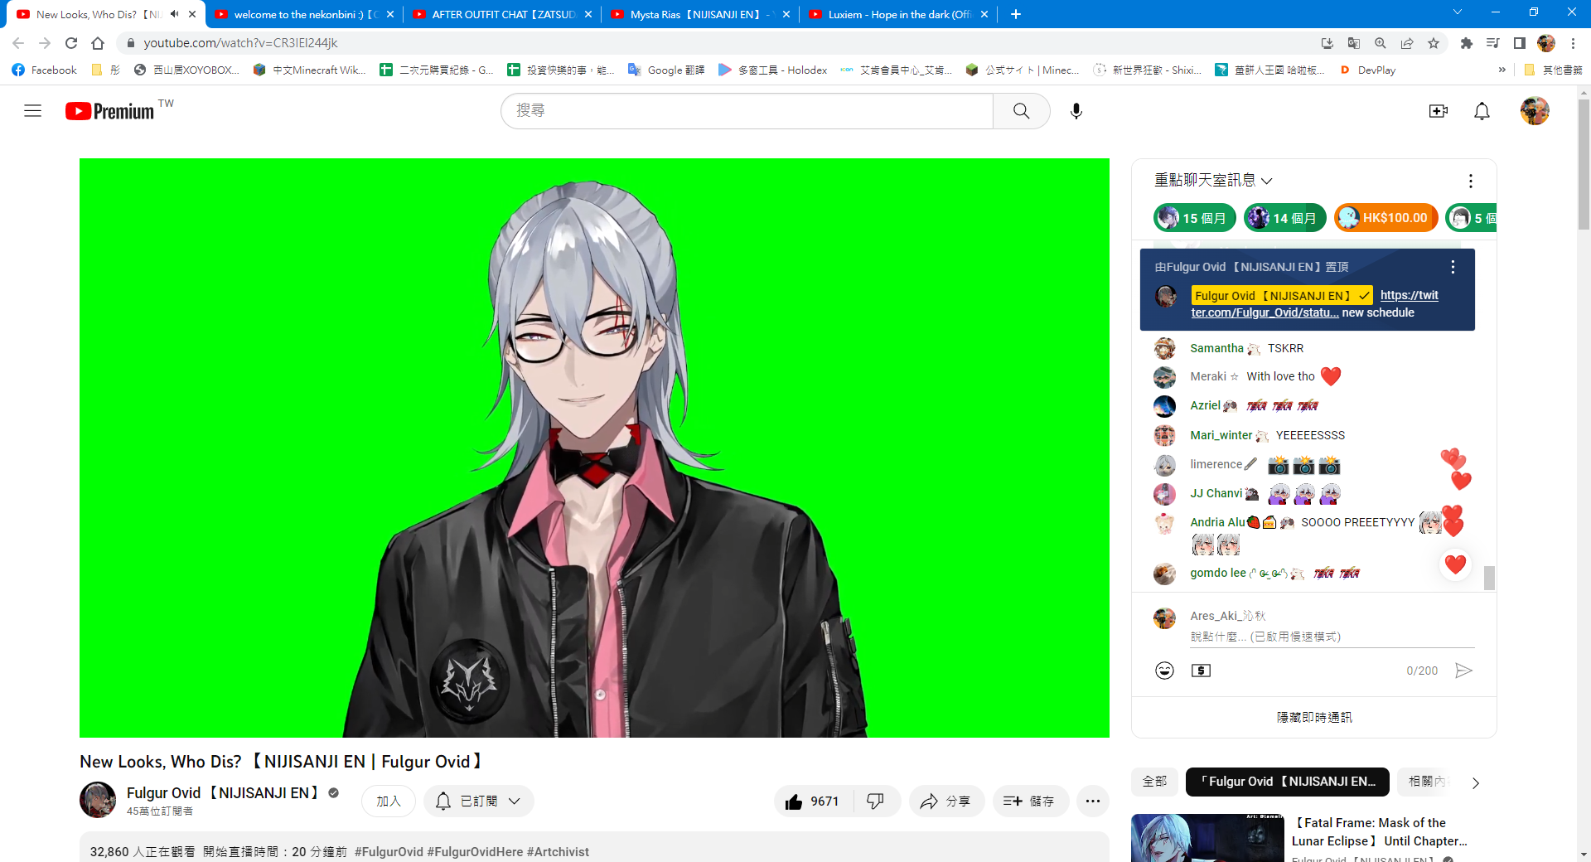The height and width of the screenshot is (862, 1591).
Task: Open the browser side panel icon
Action: point(1520,43)
